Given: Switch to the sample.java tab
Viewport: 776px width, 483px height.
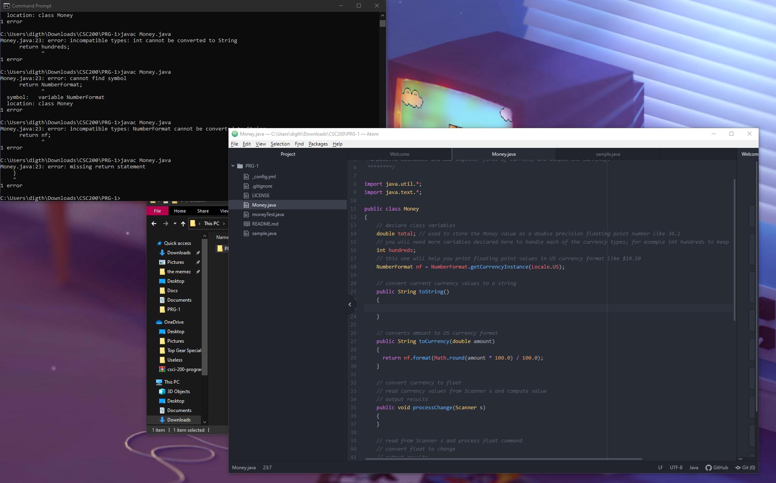Looking at the screenshot, I should click(607, 154).
